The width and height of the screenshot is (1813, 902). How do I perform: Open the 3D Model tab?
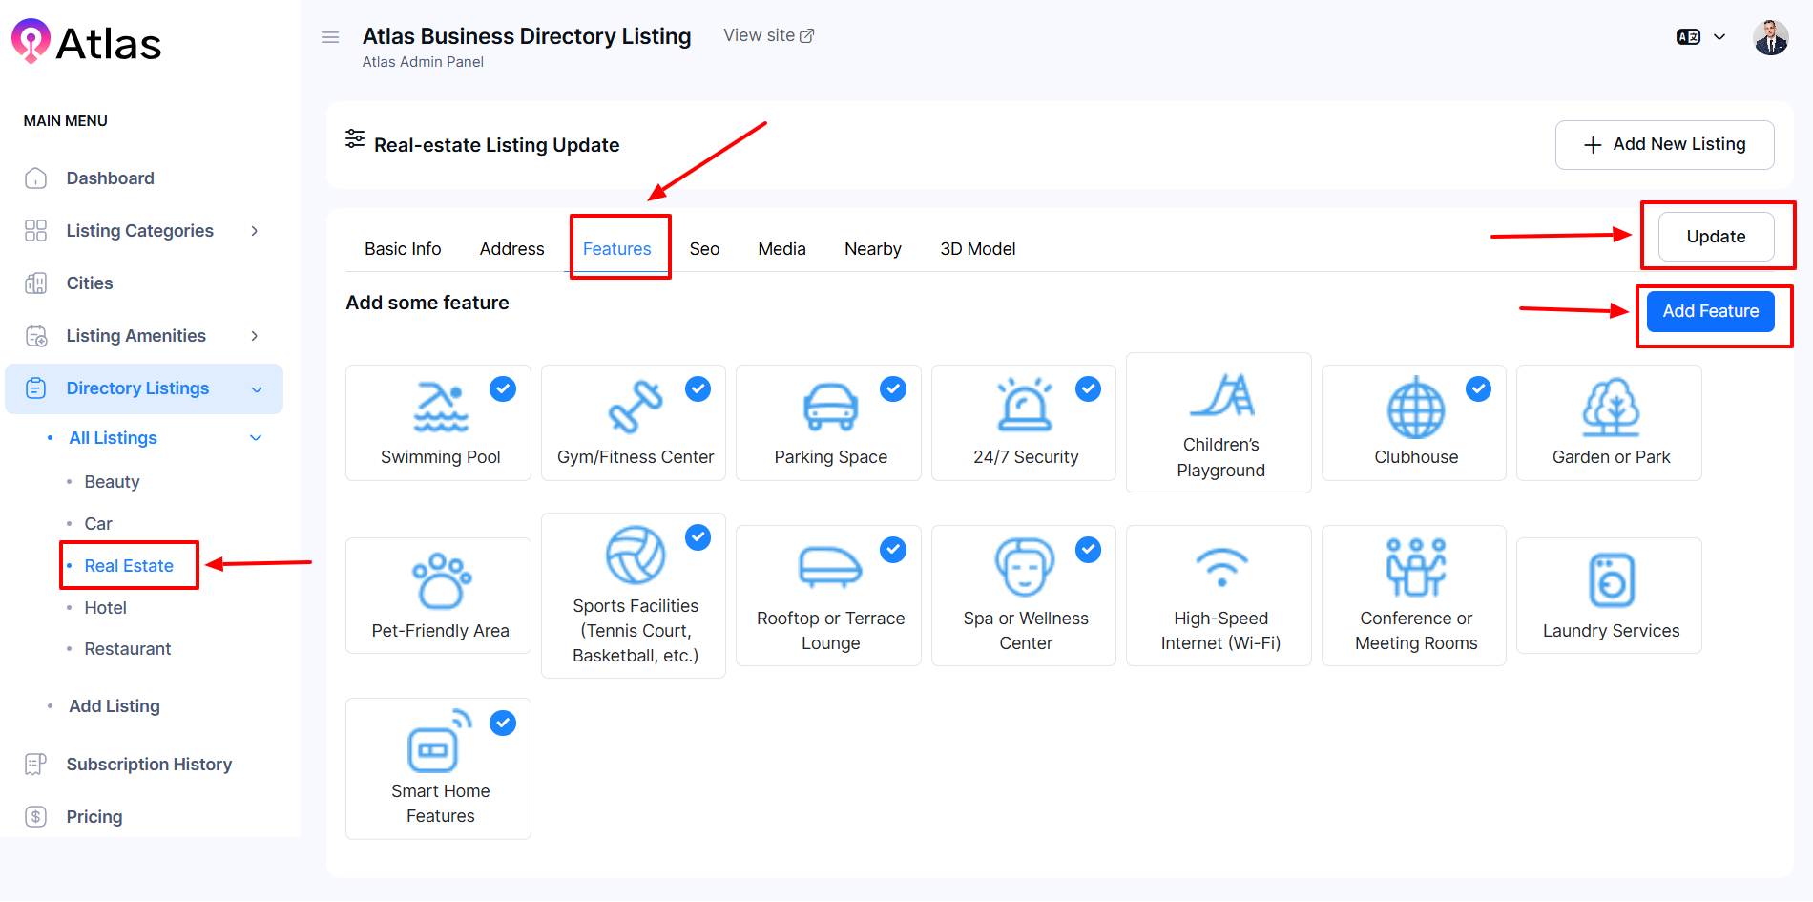coord(977,249)
